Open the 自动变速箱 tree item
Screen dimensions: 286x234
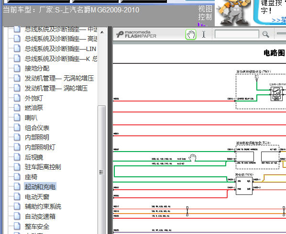coord(40,216)
